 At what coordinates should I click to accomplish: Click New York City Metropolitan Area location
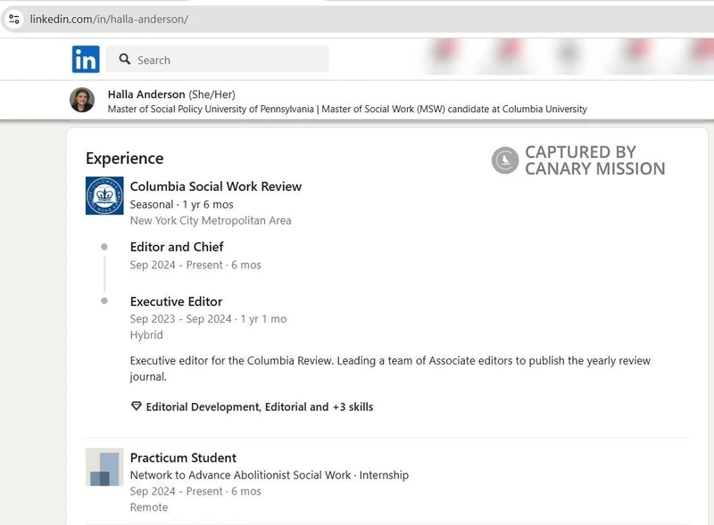[x=211, y=221]
